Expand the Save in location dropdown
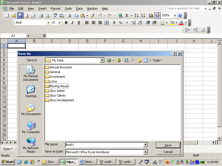 102,60
